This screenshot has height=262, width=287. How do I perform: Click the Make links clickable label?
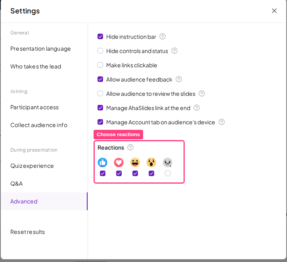tap(132, 65)
